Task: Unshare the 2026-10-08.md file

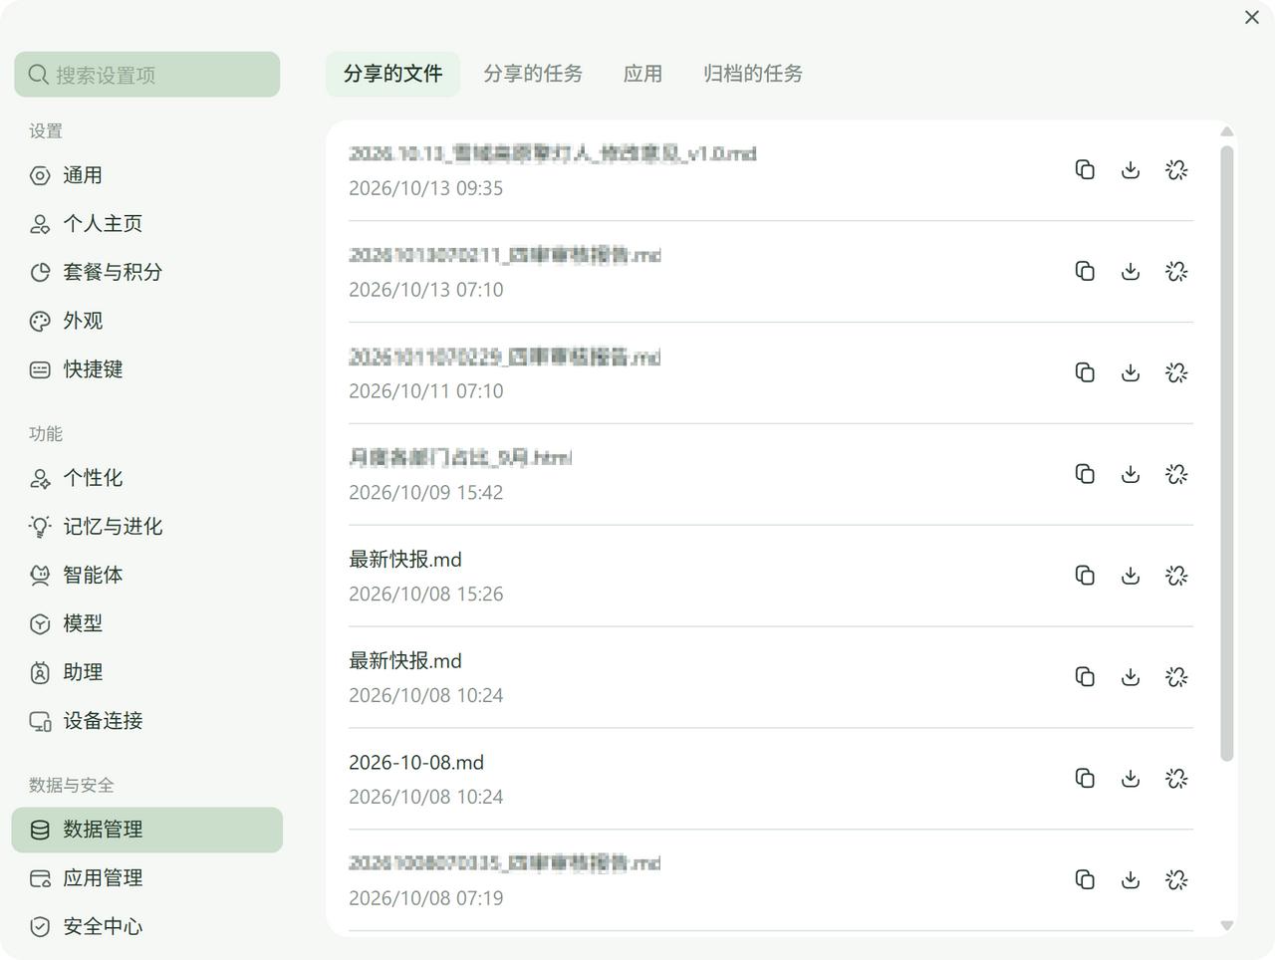Action: [x=1176, y=779]
